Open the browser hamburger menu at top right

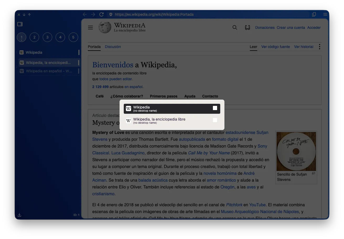pos(325,14)
